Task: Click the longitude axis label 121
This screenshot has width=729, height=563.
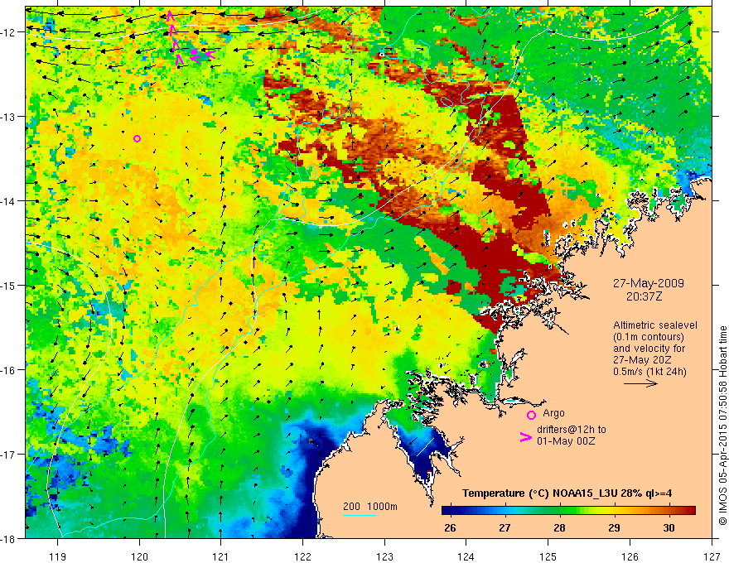Action: pos(221,556)
